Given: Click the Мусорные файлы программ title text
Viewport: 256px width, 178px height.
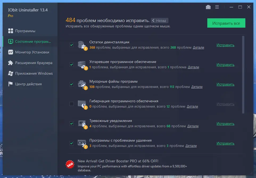Looking at the screenshot, I should 113,82.
